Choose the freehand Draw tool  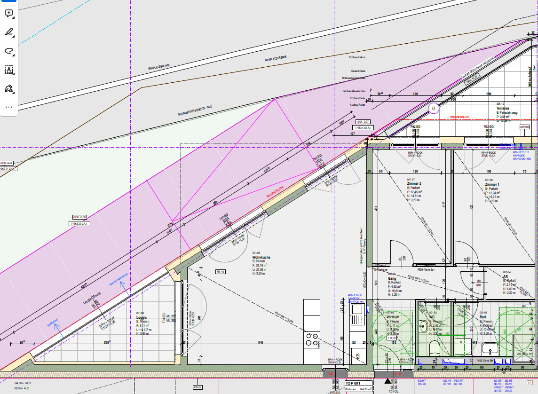9,51
